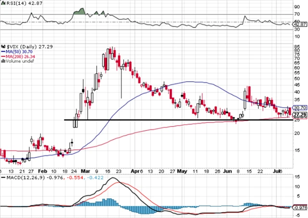Click the Jul label on date axis
Image resolution: width=308 pixels, height=218 pixels.
pos(276,171)
